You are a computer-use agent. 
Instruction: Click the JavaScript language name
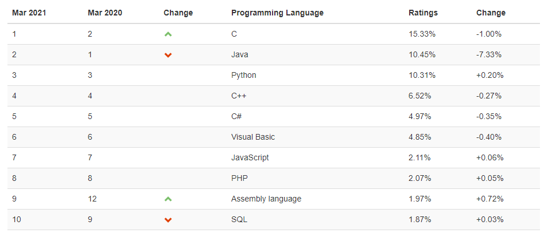point(250,157)
